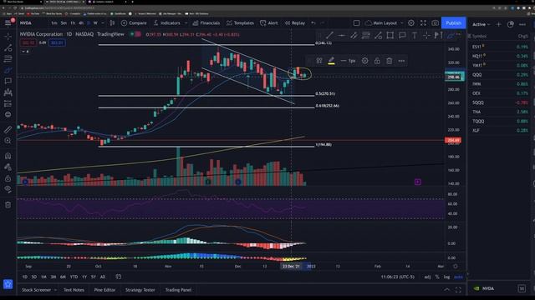The image size is (535, 300).
Task: Undo last chart action
Action: (x=313, y=22)
